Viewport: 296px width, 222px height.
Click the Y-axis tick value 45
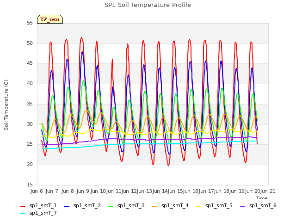click(x=30, y=63)
